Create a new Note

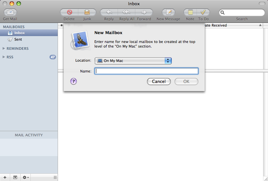(190, 12)
